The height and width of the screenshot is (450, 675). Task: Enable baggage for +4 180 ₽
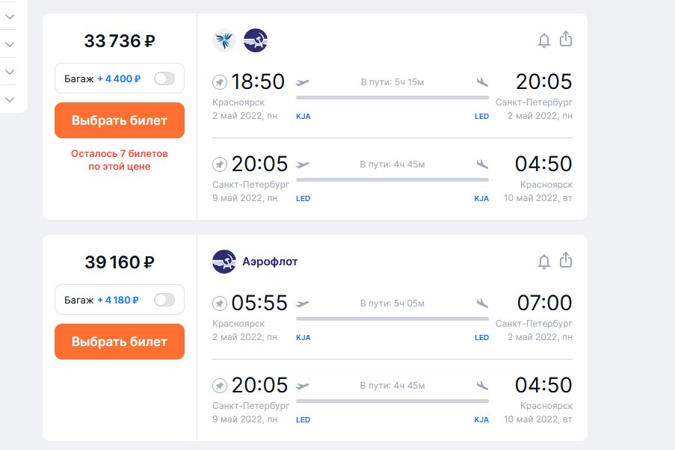164,300
